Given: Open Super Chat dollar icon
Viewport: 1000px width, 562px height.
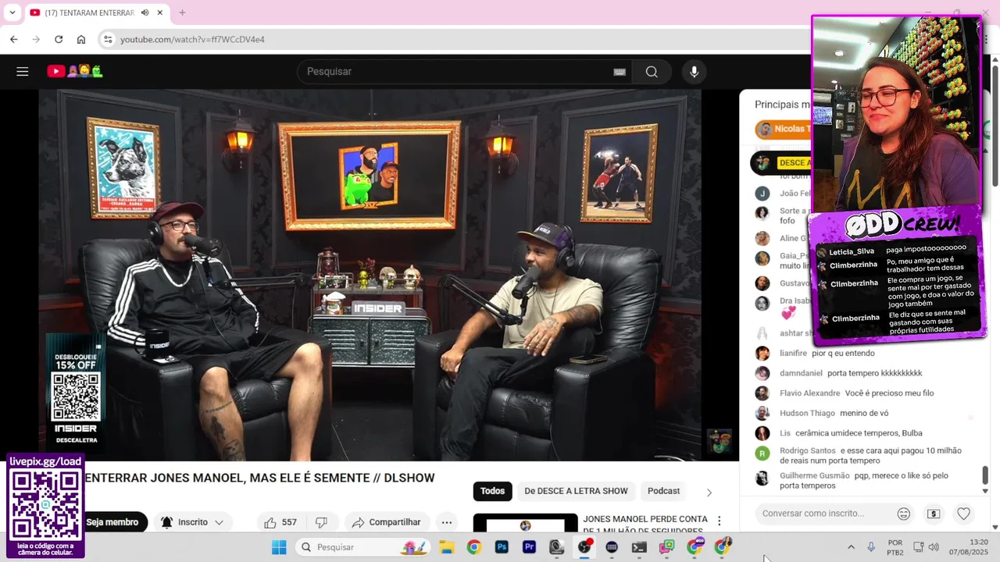Looking at the screenshot, I should click(x=934, y=514).
